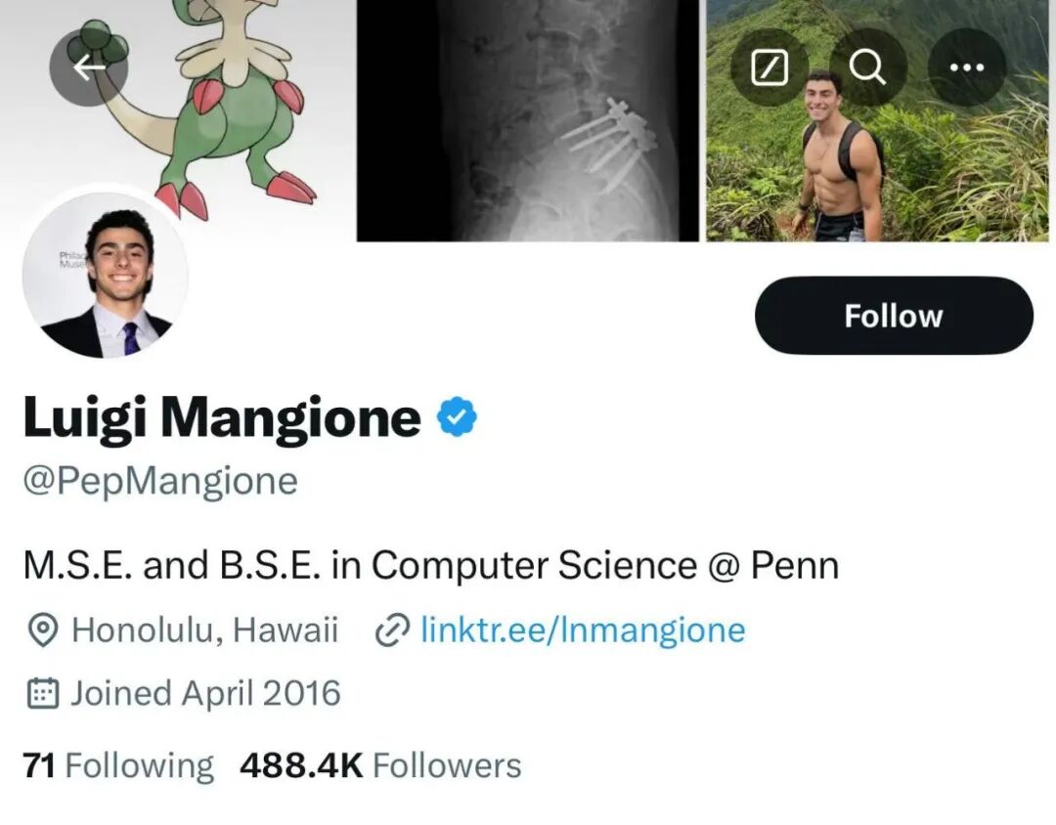The width and height of the screenshot is (1056, 825).
Task: Go back using the arrow icon
Action: tap(89, 67)
